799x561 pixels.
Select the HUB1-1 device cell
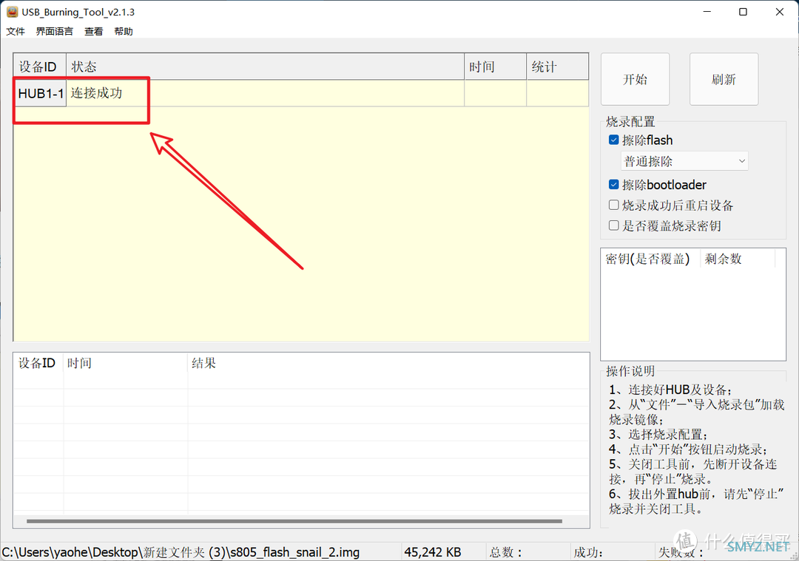coord(40,93)
